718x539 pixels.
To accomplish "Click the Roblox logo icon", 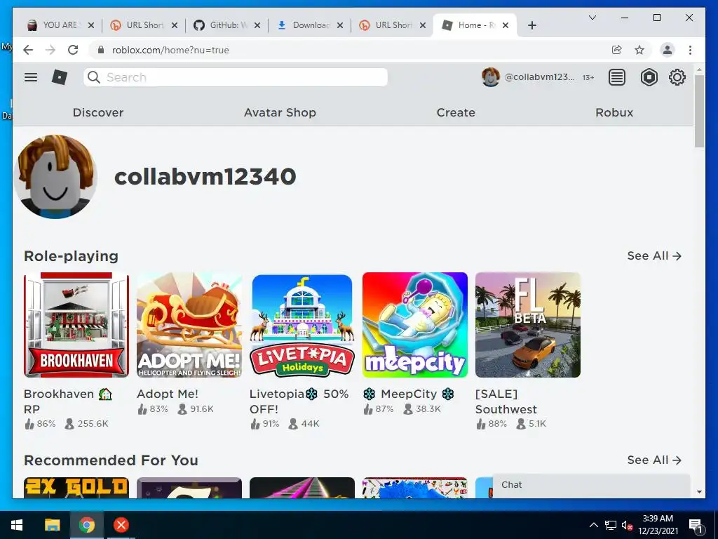I will (x=60, y=77).
